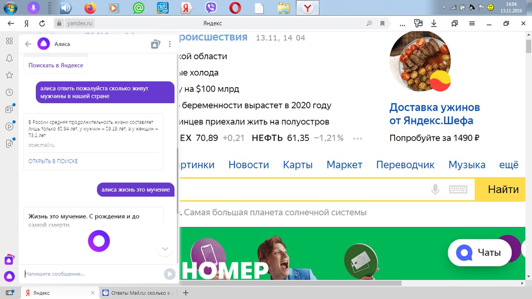Open the news feed icon in sidebar

9,109
